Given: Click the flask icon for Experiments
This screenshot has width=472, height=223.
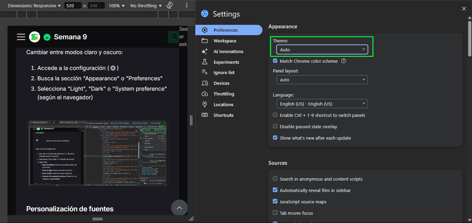Looking at the screenshot, I should pyautogui.click(x=205, y=62).
